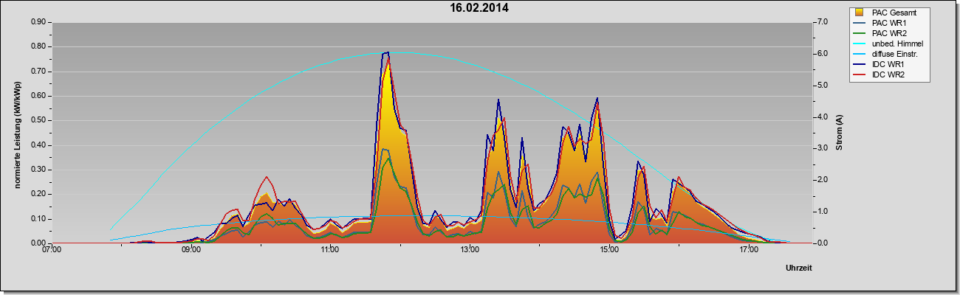Click the diffuse Einstr. legend entry
Viewport: 960px width, 295px height.
click(x=890, y=55)
